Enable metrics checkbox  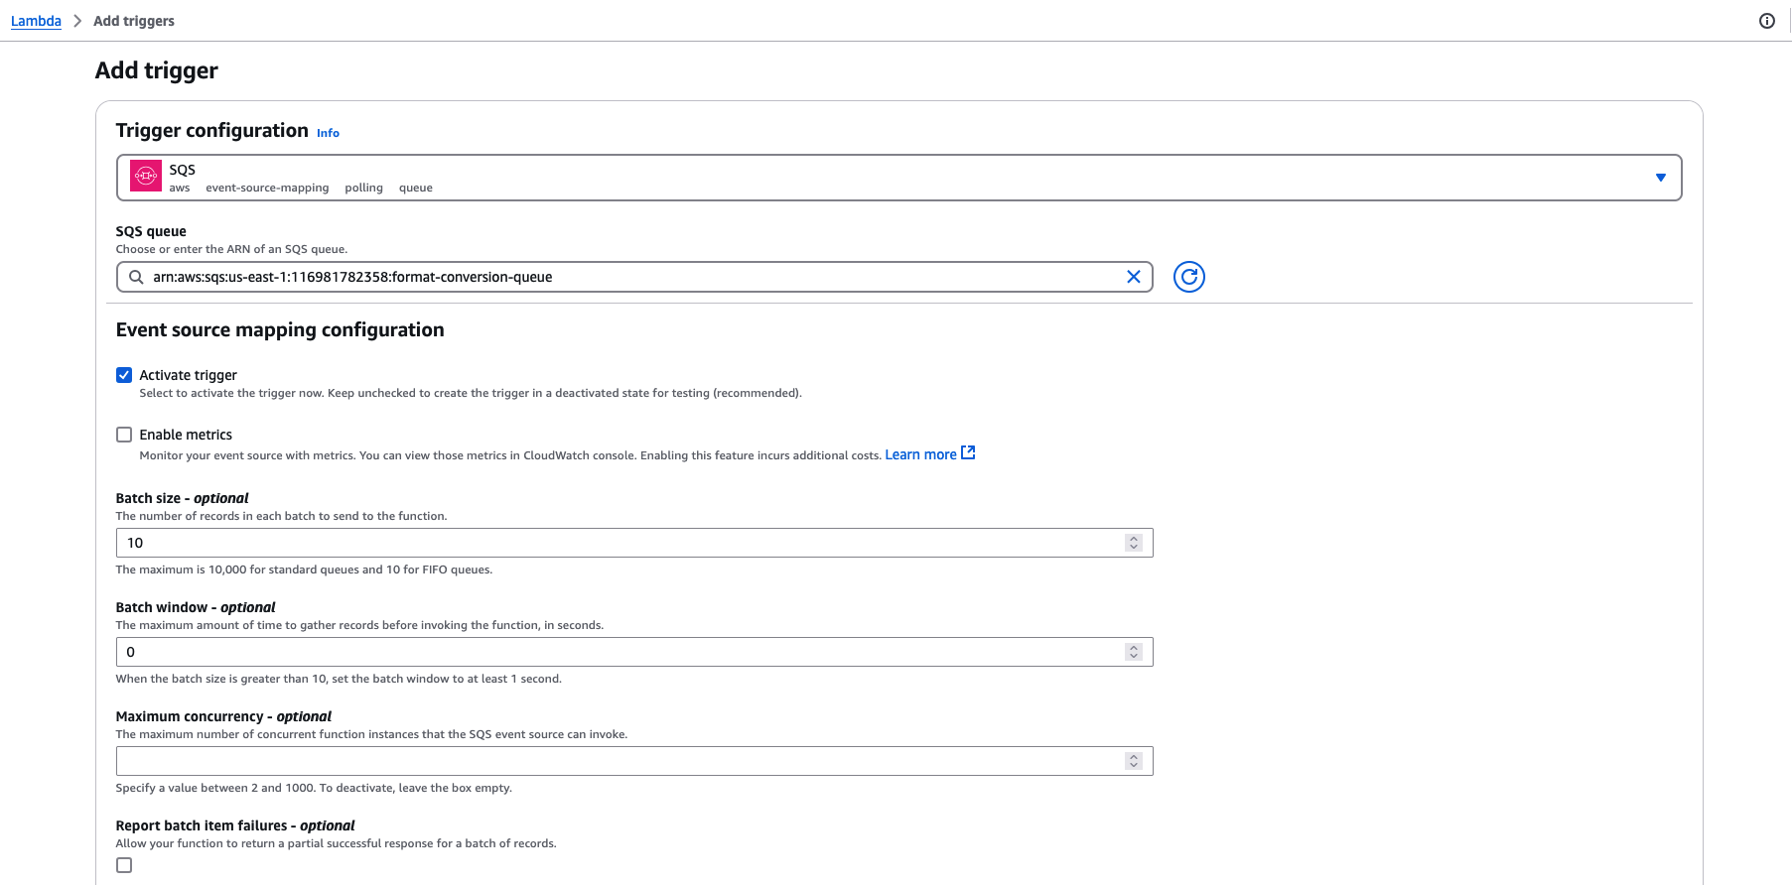[x=124, y=435]
